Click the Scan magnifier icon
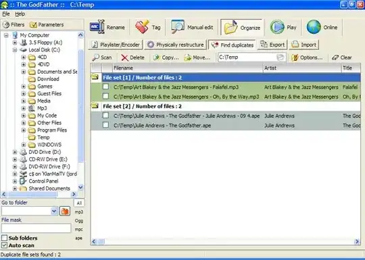Screen dimensions: 365x260 point(96,57)
